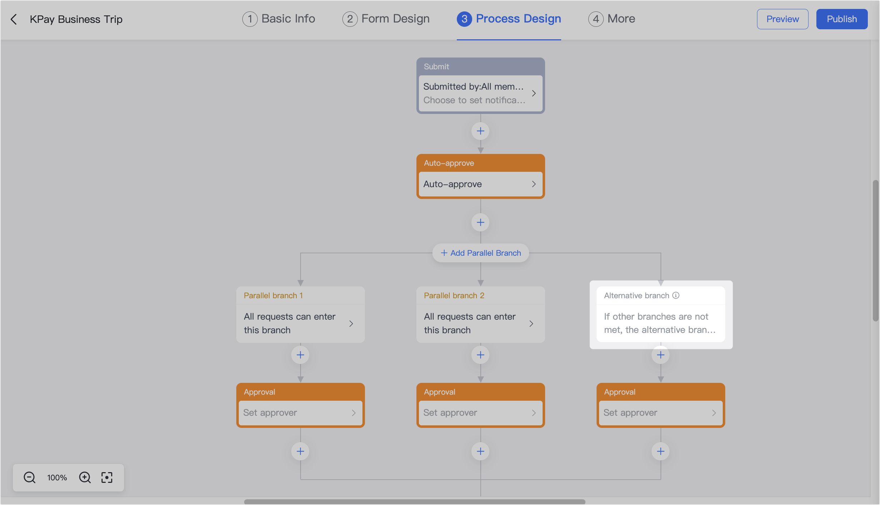Add node after Parallel branch 2 Approval

(480, 451)
